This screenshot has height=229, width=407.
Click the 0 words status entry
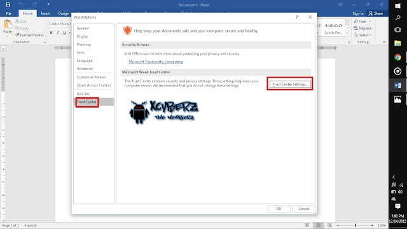point(31,225)
